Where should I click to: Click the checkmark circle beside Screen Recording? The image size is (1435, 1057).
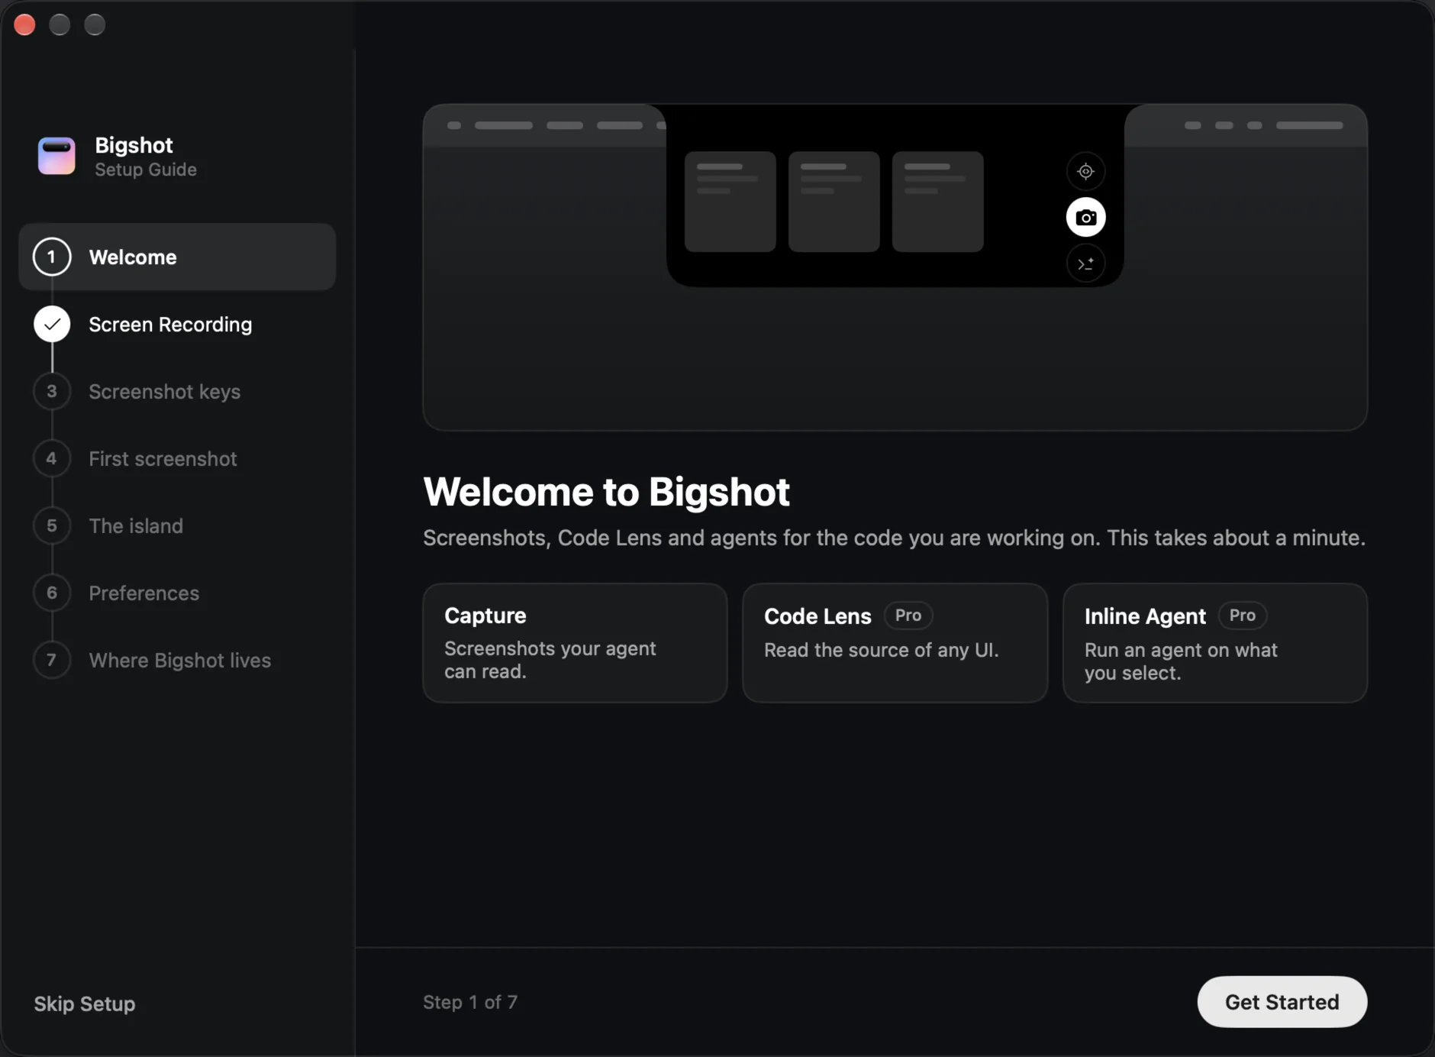coord(52,325)
